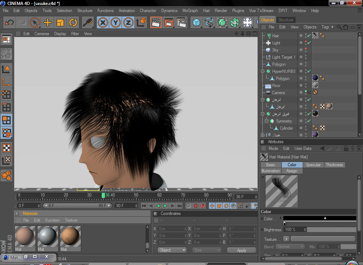Open the render settings clapperboard
The height and width of the screenshot is (265, 363).
(181, 22)
